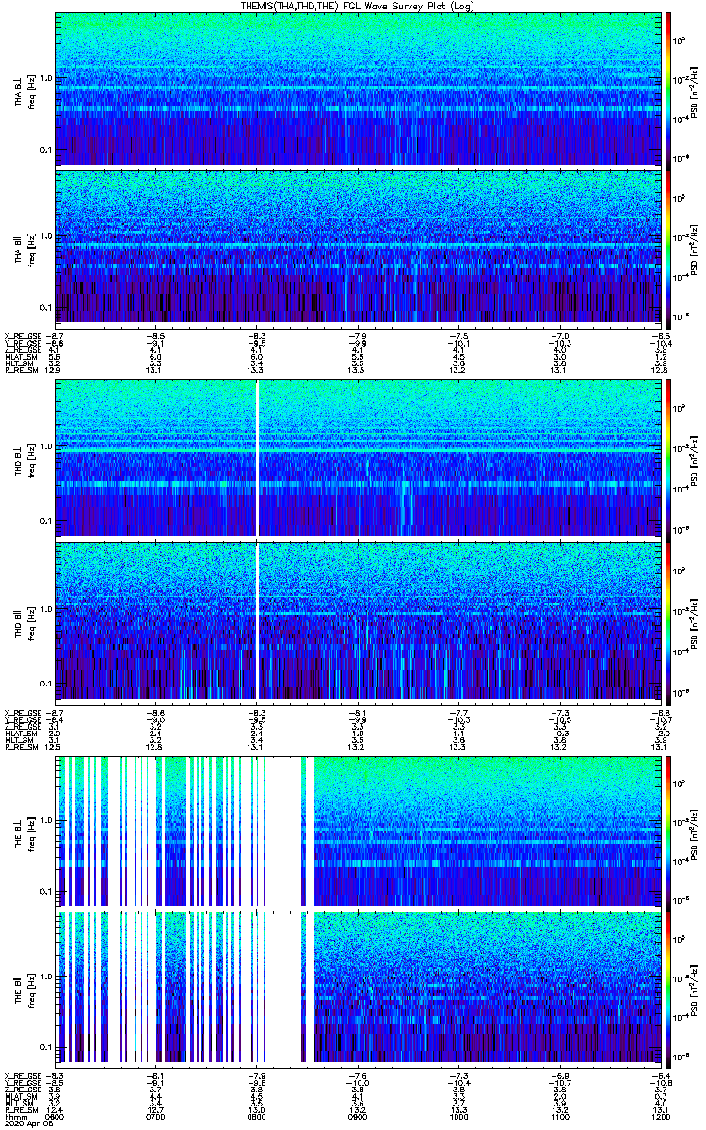Click the 0.1 frequency tick of THE B∥

point(47,1047)
